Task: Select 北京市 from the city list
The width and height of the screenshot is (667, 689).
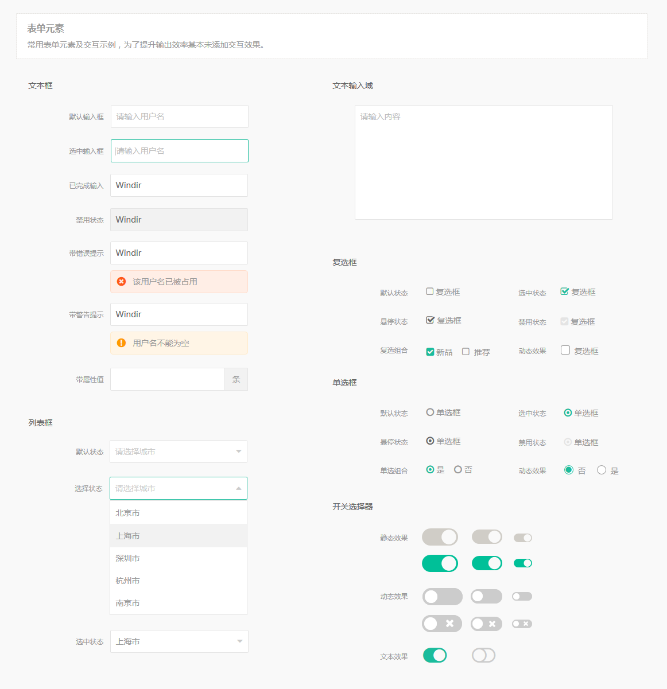Action: click(179, 513)
